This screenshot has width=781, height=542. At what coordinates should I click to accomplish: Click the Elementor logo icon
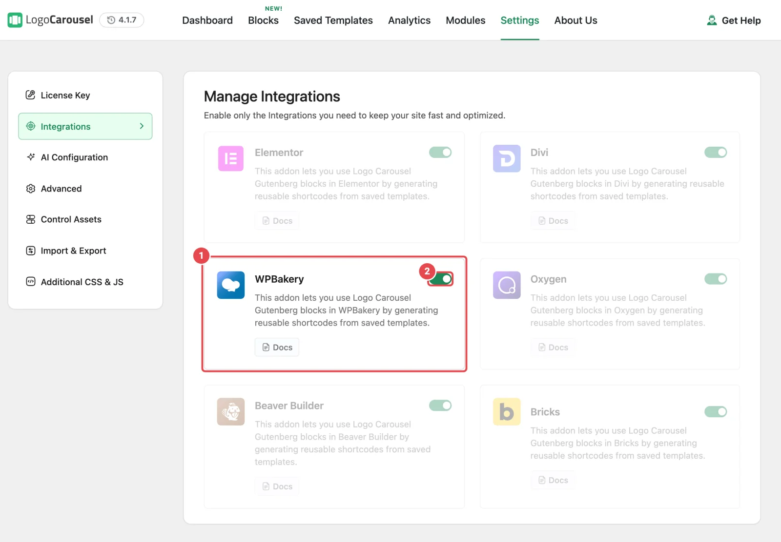(x=231, y=158)
